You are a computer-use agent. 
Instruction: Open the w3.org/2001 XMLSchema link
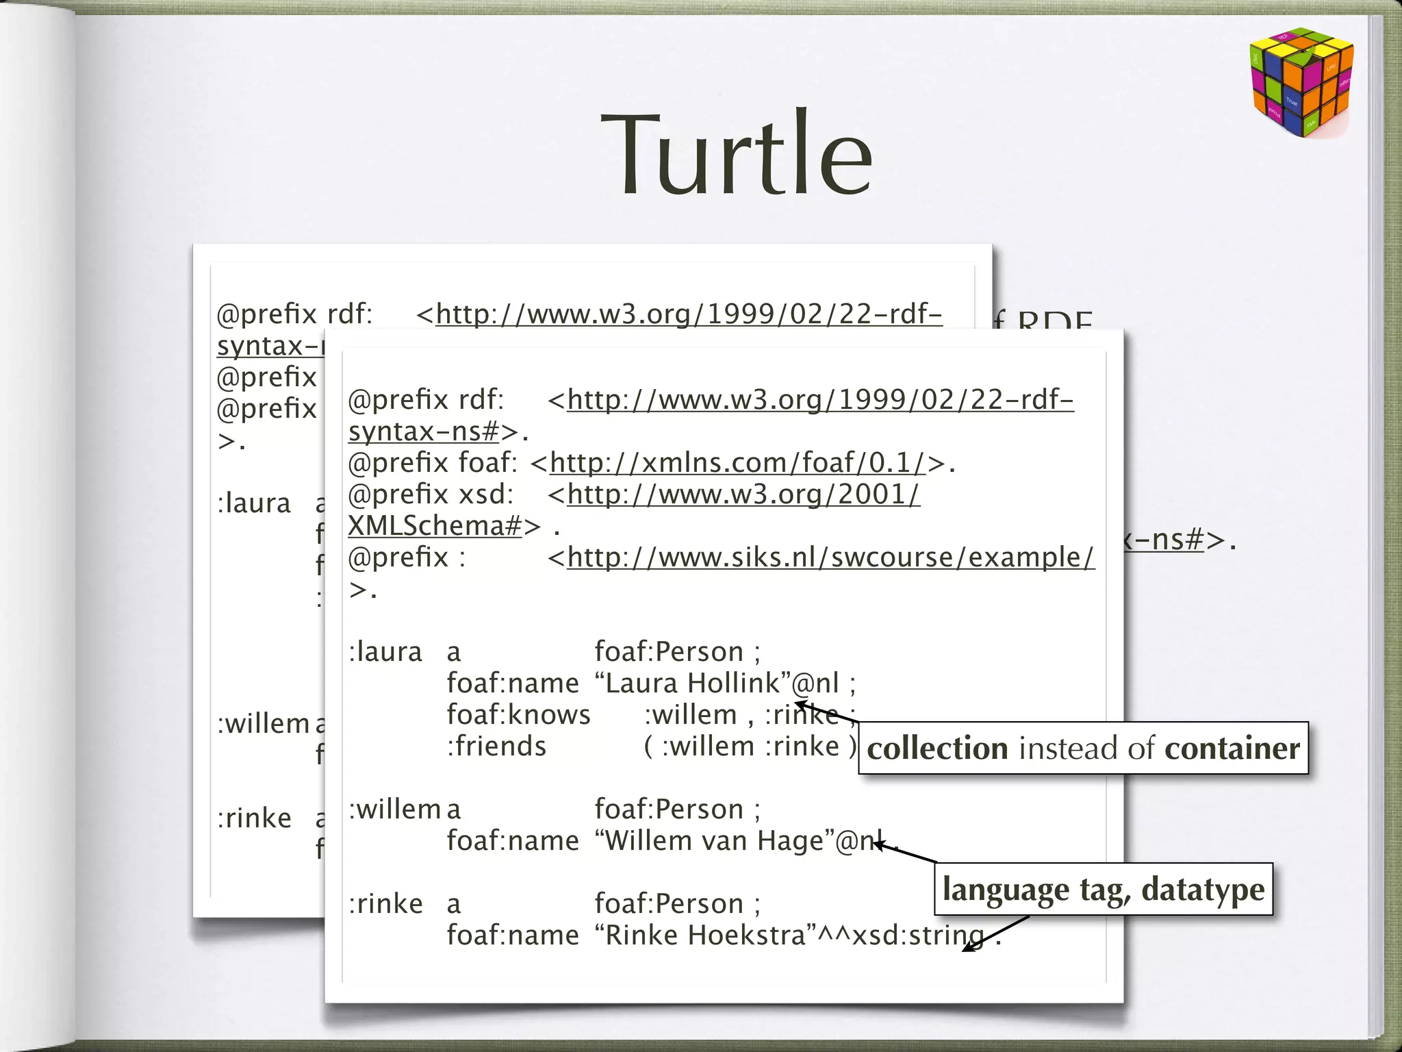[x=743, y=494]
